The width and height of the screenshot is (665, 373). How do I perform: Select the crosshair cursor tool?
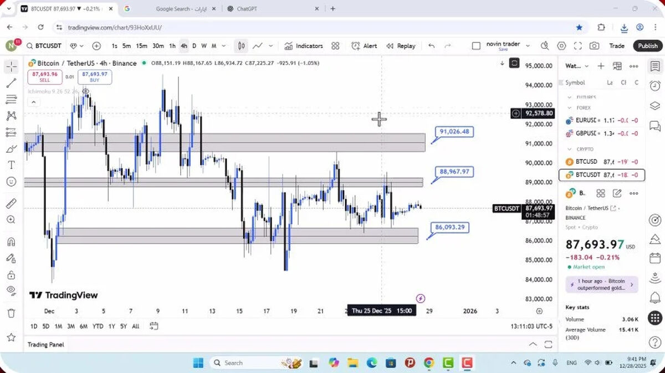[x=12, y=67]
